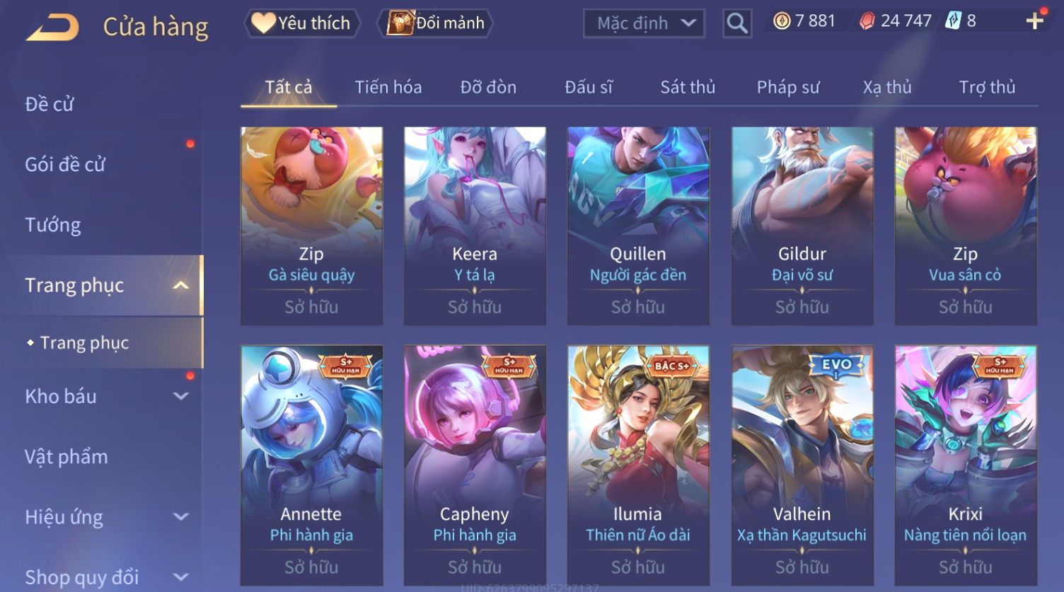Open Yêu thích favorites with heart icon

(x=302, y=23)
